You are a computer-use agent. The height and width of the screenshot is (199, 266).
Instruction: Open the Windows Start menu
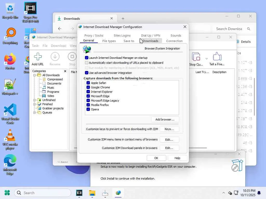click(x=7, y=193)
